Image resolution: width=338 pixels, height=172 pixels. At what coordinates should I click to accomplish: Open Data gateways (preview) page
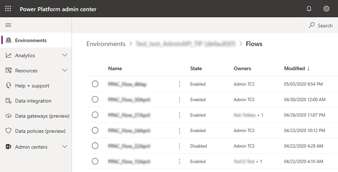point(42,116)
